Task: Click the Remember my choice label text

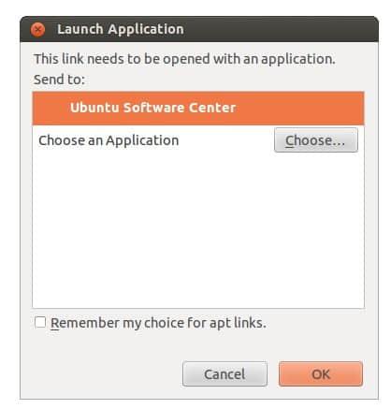Action: [158, 323]
